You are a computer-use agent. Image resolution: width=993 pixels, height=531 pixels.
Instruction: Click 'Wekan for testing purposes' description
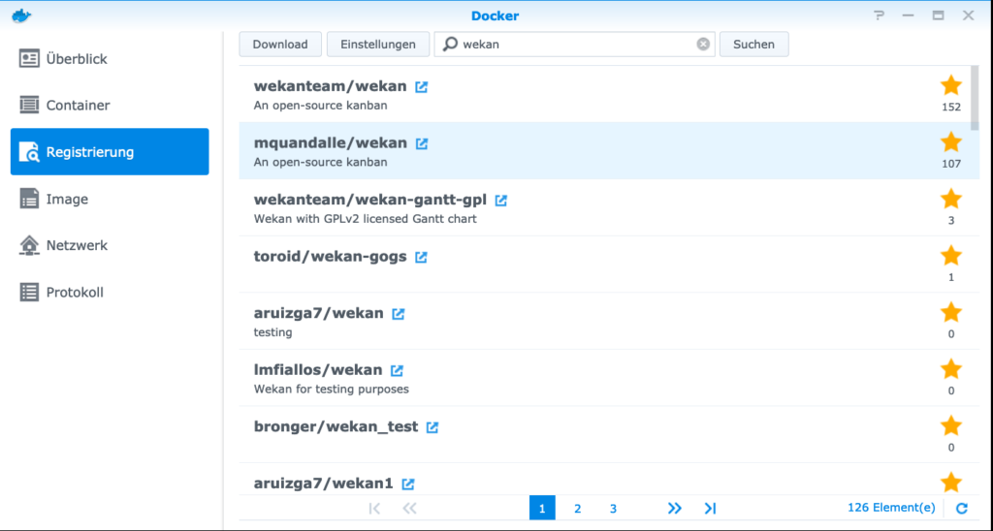[x=332, y=390]
